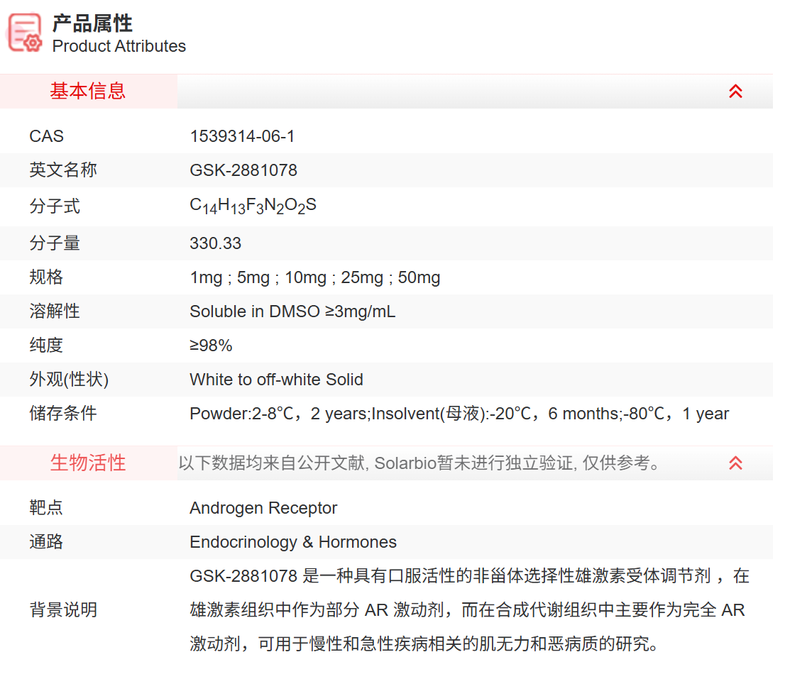Click the White to off-white Solid text
790x679 pixels.
pos(276,380)
